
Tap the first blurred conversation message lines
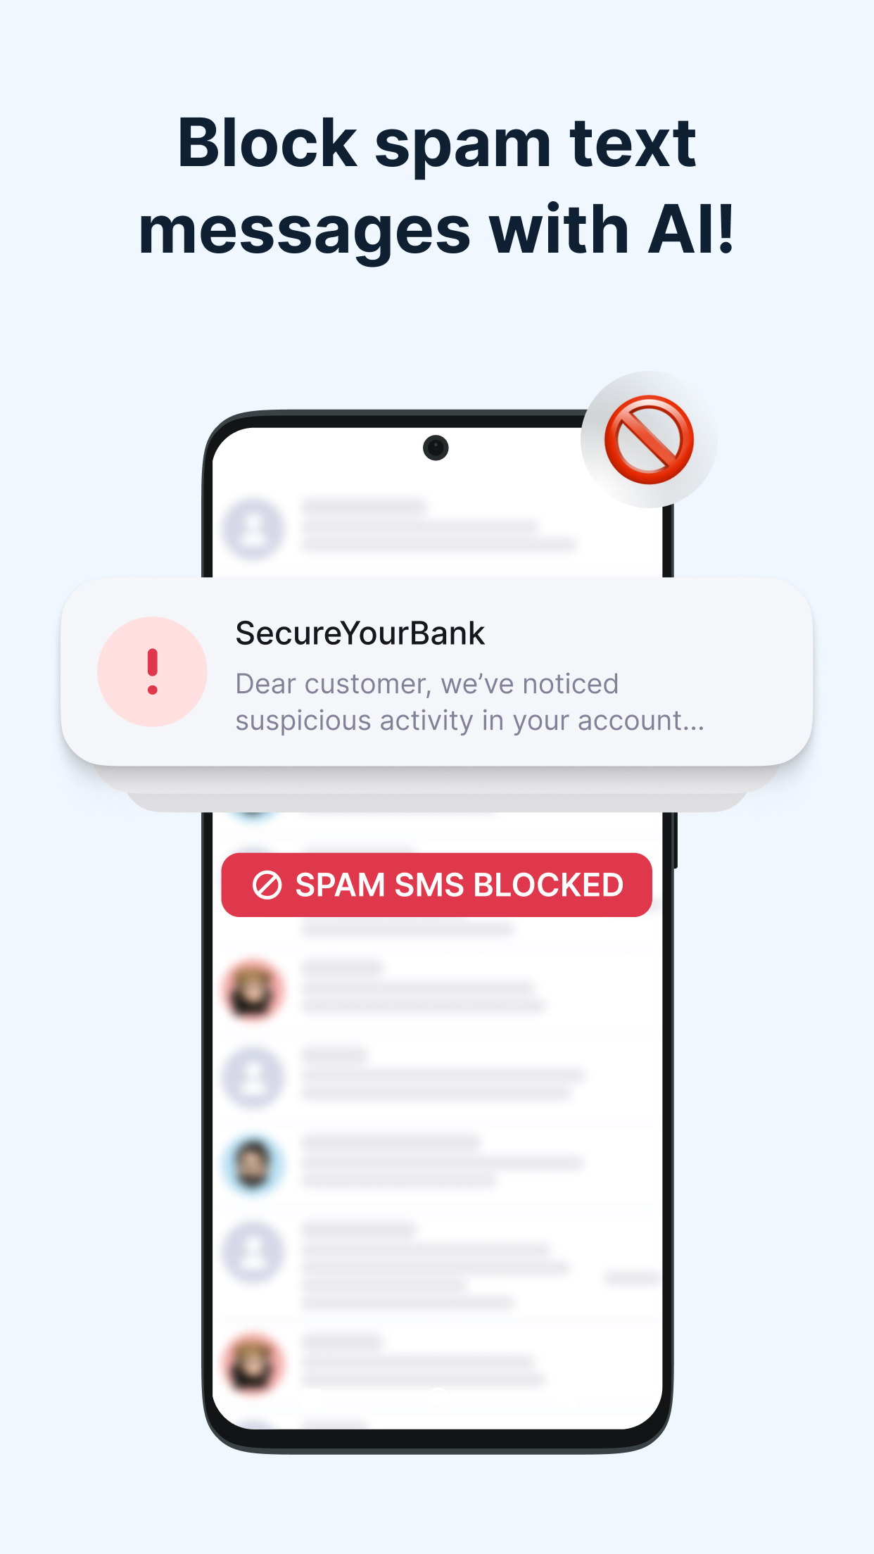click(439, 525)
